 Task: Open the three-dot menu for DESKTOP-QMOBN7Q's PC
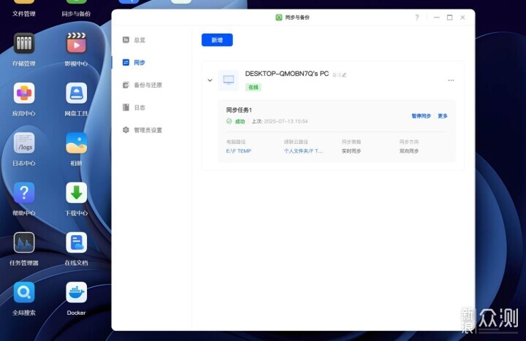tap(451, 80)
